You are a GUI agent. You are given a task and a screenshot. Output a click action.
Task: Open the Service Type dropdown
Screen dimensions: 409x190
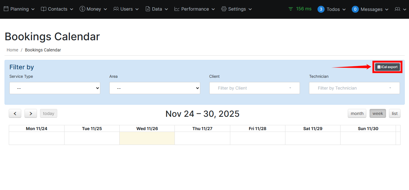coord(55,88)
